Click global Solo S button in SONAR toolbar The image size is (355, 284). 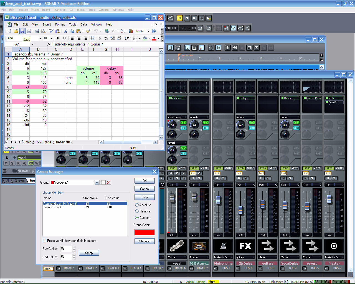(187, 18)
